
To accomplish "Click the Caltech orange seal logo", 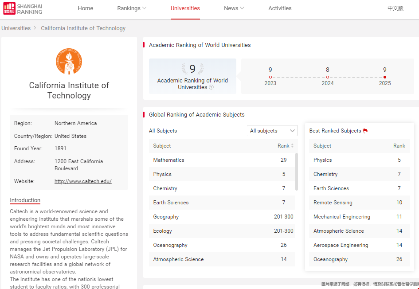I will click(69, 62).
